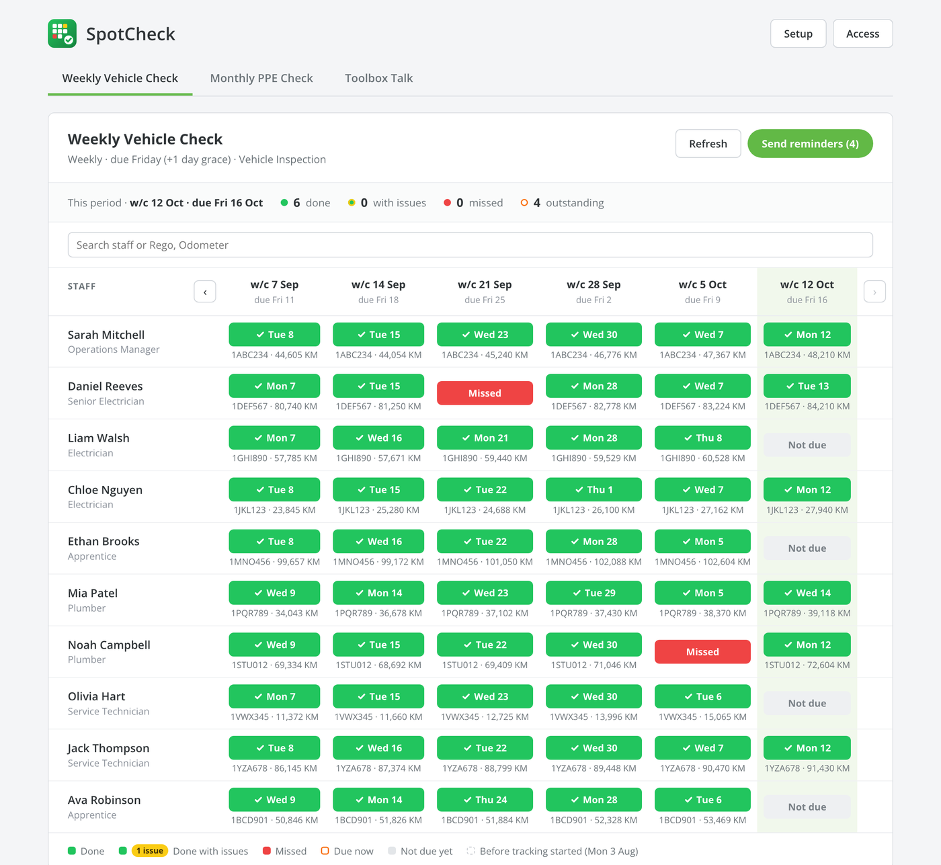Click Liam Walsh's Not due cell

pos(807,445)
